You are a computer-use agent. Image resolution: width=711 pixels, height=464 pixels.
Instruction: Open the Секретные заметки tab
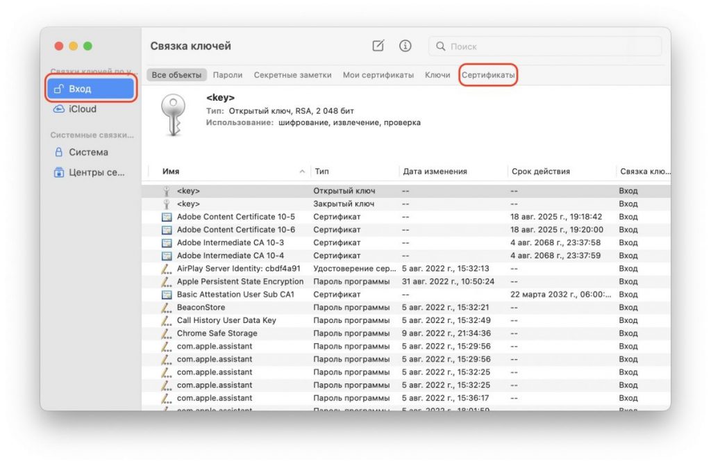(292, 75)
